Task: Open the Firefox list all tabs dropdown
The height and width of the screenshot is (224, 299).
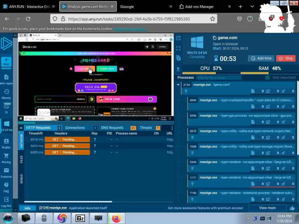Action: 252,6
